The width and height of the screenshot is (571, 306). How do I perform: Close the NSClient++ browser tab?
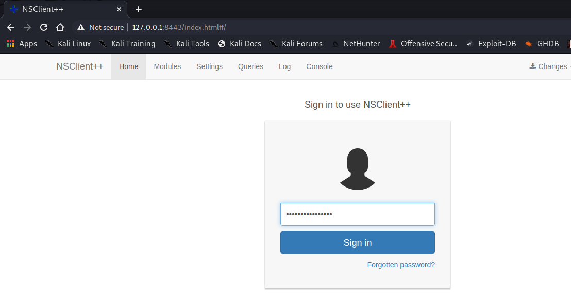click(x=119, y=9)
